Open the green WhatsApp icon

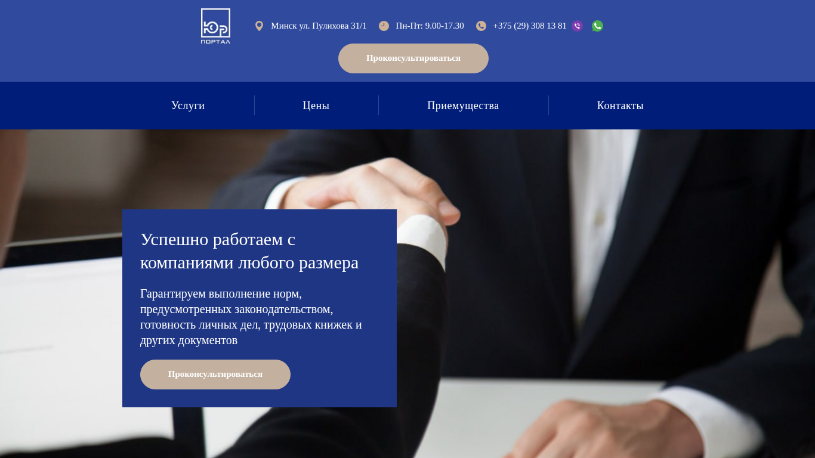(597, 26)
